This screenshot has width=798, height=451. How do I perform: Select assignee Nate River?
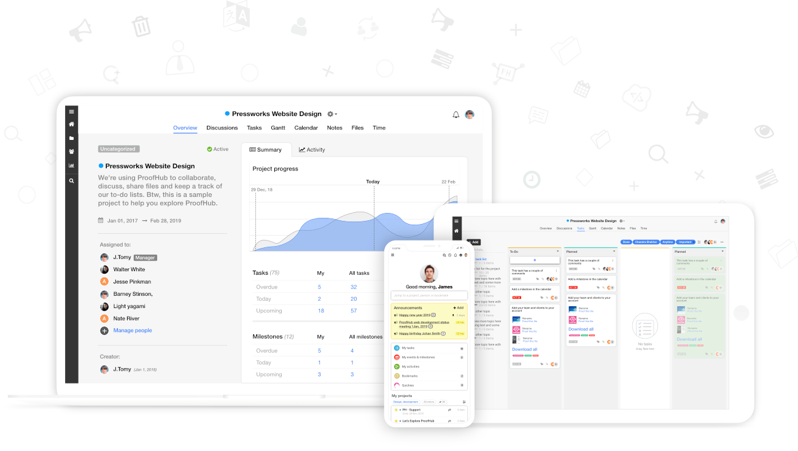pos(126,318)
